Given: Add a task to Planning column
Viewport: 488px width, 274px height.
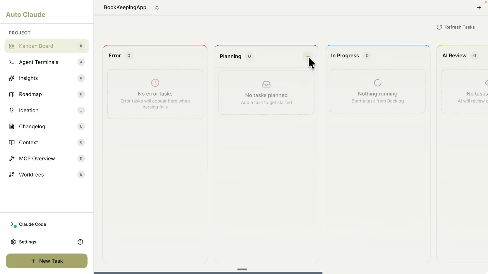Looking at the screenshot, I should 308,56.
